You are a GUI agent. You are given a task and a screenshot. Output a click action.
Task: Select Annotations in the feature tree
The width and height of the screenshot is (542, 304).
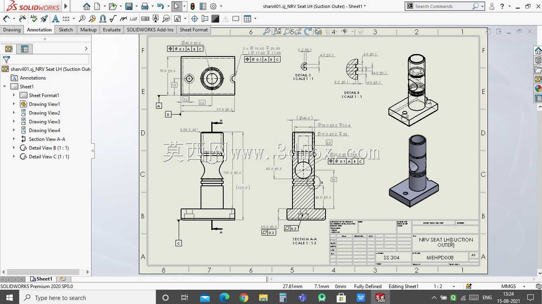click(x=33, y=78)
